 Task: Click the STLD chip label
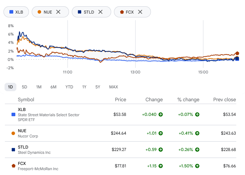(x=89, y=12)
